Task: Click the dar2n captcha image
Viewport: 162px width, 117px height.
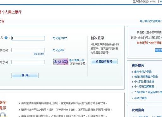Action: (61, 62)
